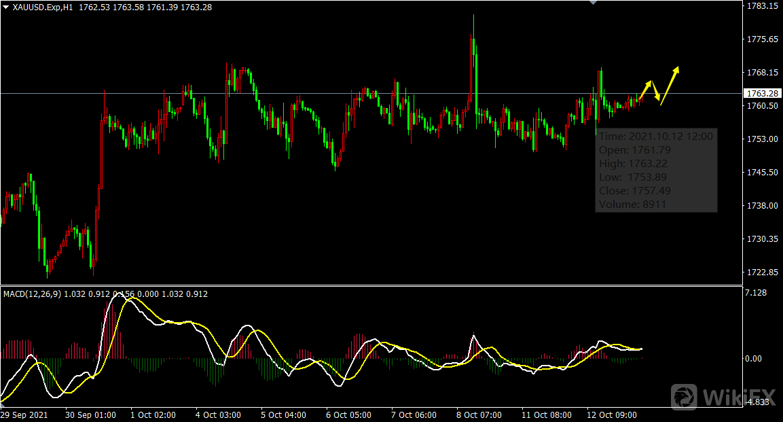Click the current price label 1763.28
The image size is (783, 422).
pos(761,93)
